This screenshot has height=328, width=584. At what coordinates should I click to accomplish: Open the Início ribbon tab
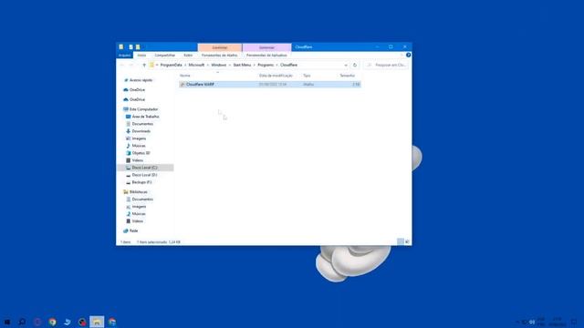point(141,55)
